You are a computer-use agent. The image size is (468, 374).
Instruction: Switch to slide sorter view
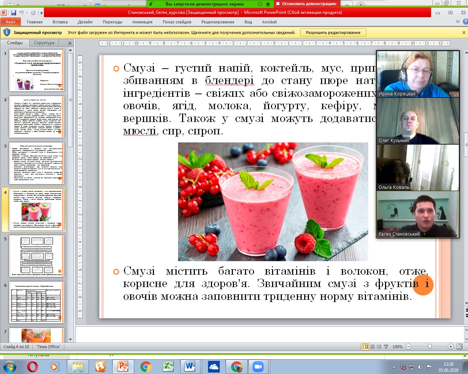point(372,347)
